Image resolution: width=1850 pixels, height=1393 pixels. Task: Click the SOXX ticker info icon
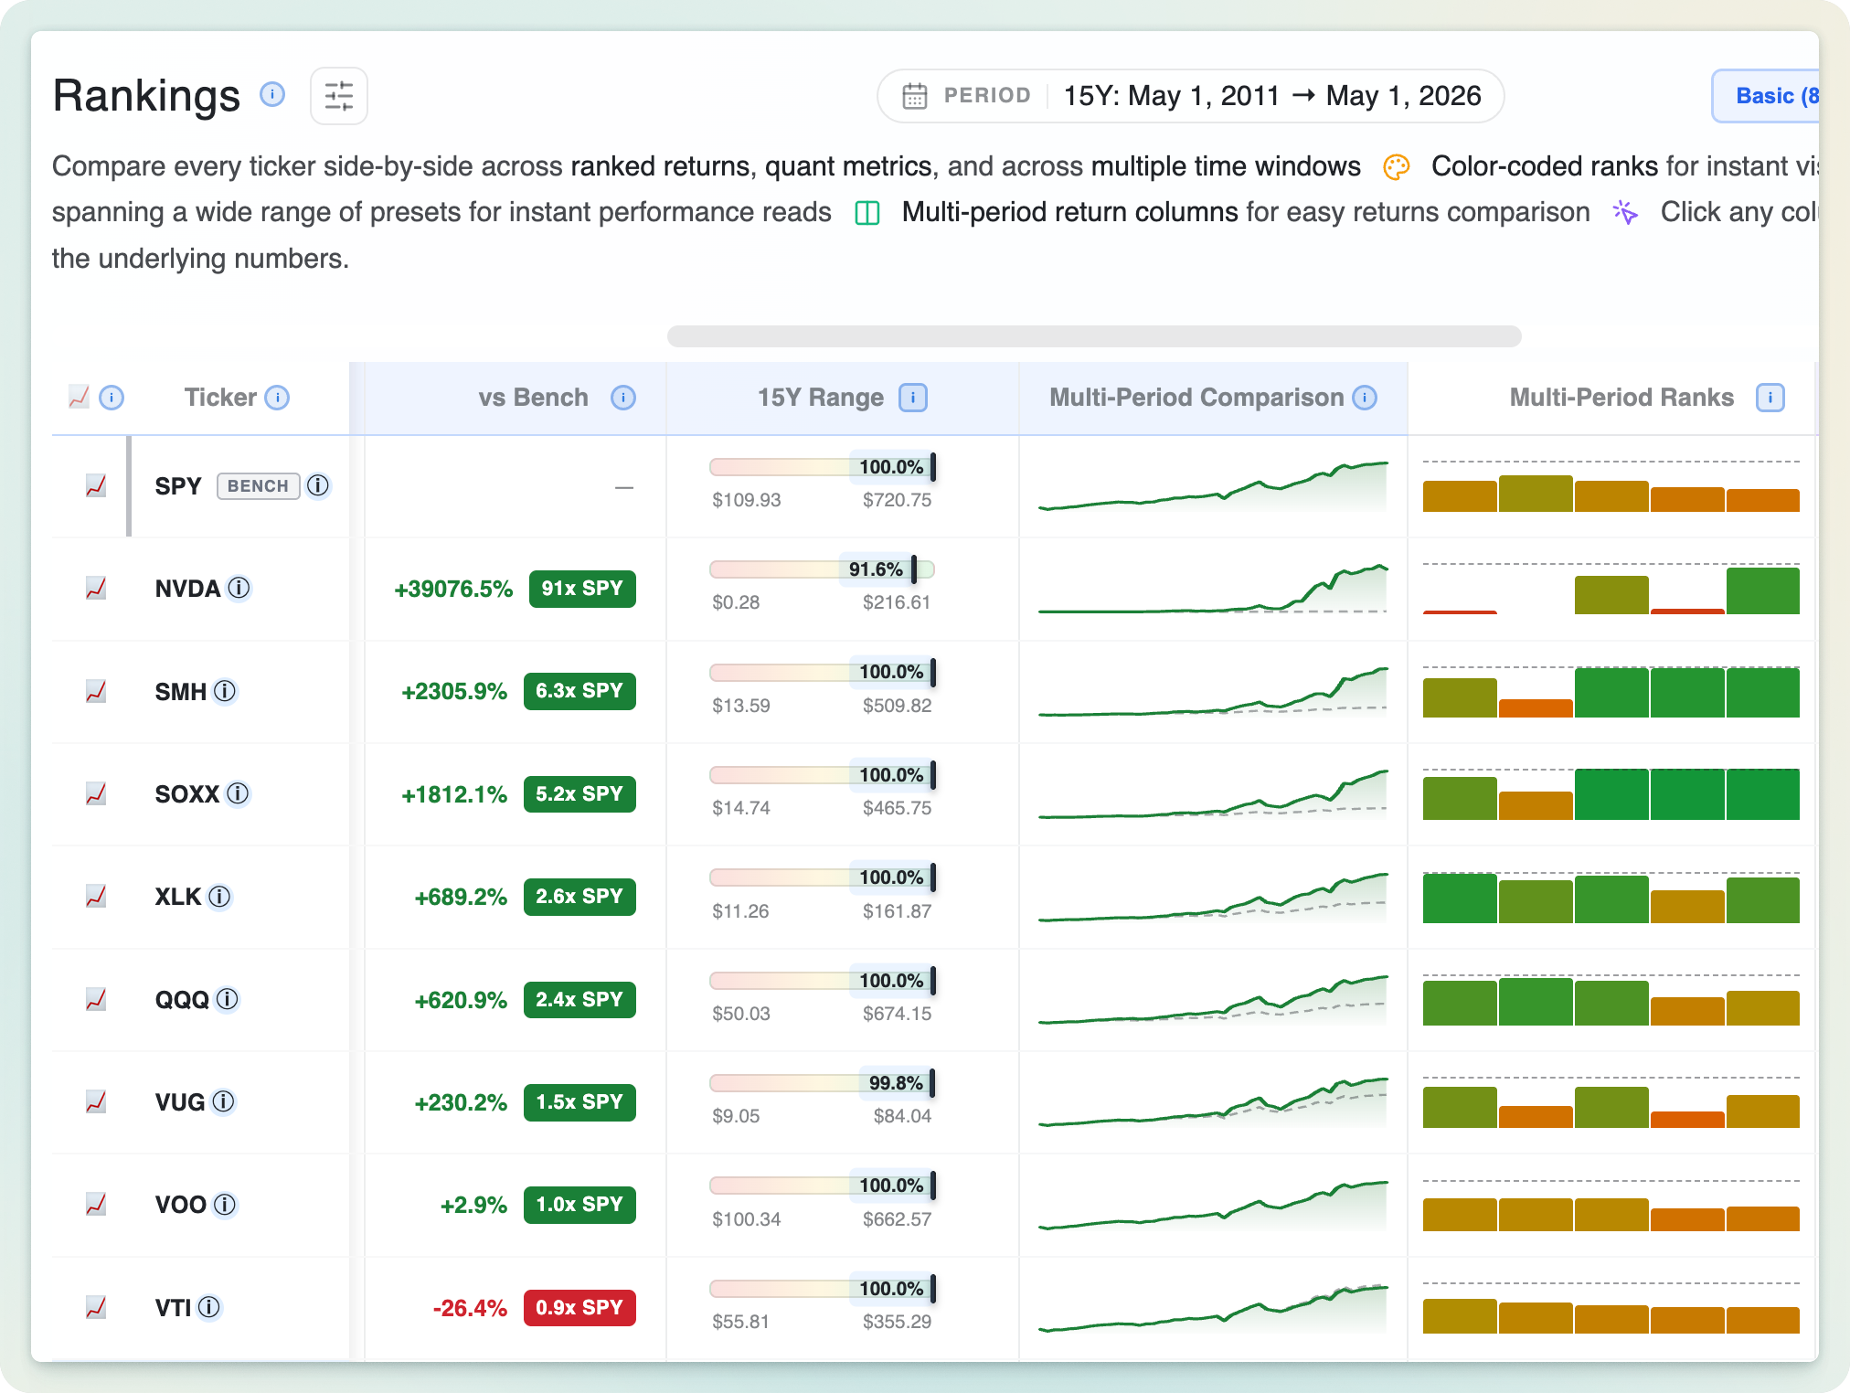[238, 793]
